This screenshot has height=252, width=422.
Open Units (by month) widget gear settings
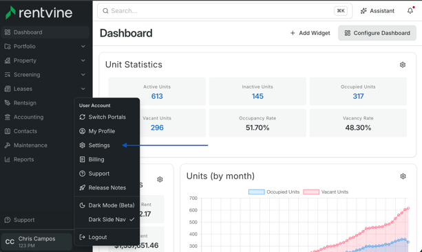(403, 176)
